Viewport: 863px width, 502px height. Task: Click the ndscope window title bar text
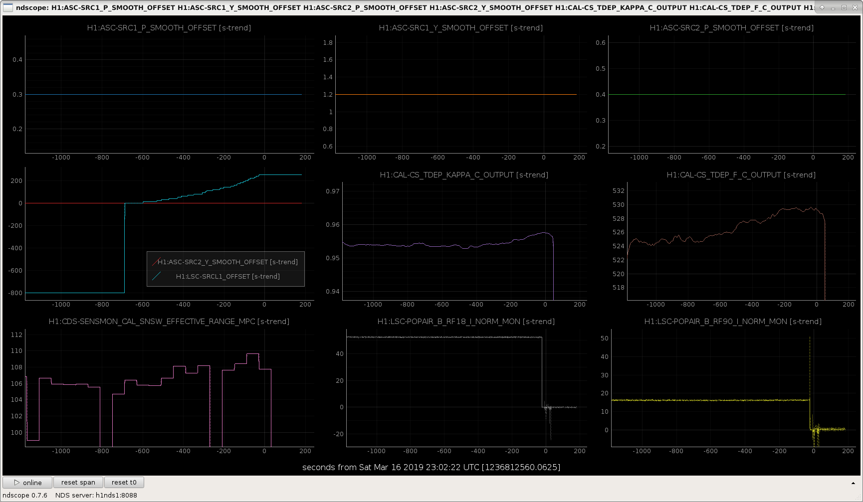[415, 7]
